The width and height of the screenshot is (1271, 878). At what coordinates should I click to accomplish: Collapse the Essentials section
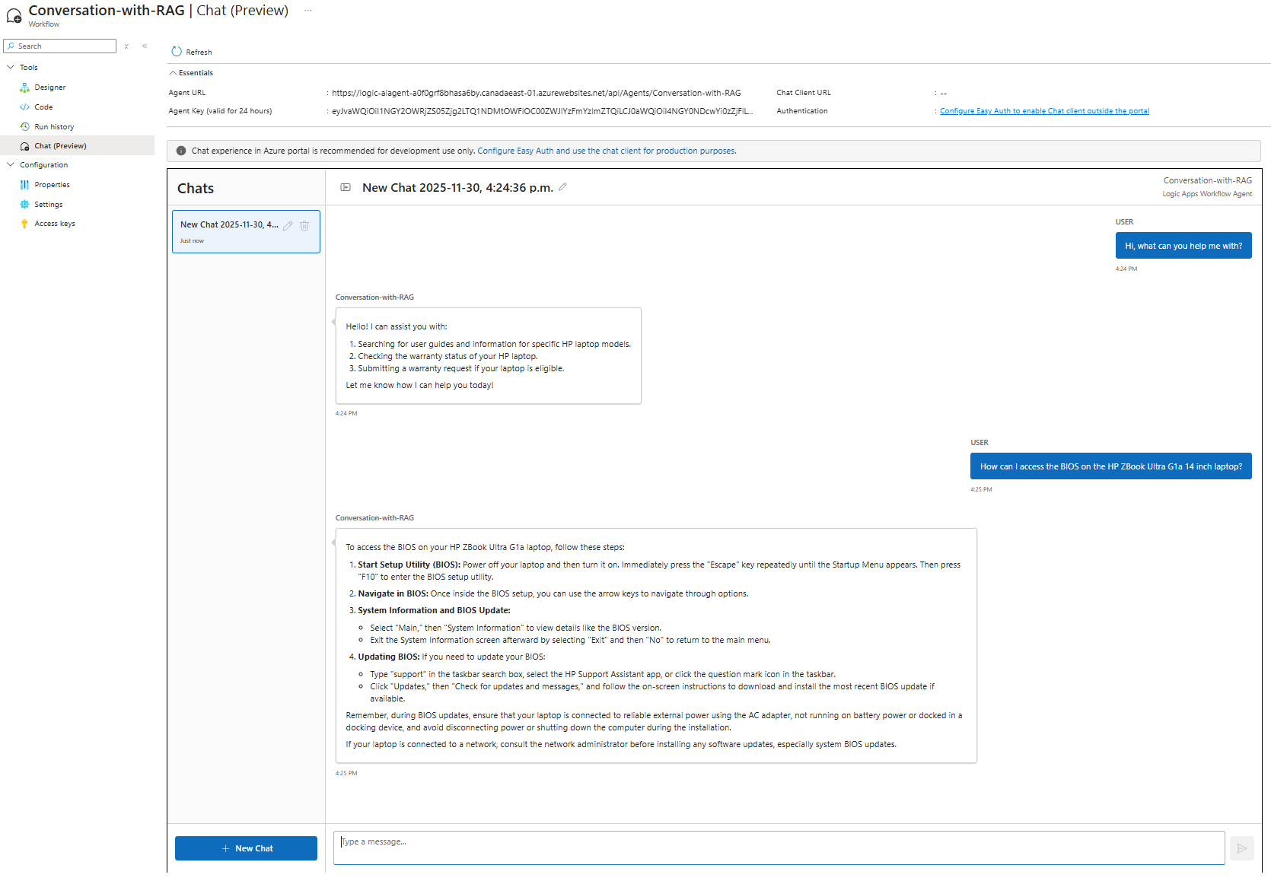click(173, 73)
